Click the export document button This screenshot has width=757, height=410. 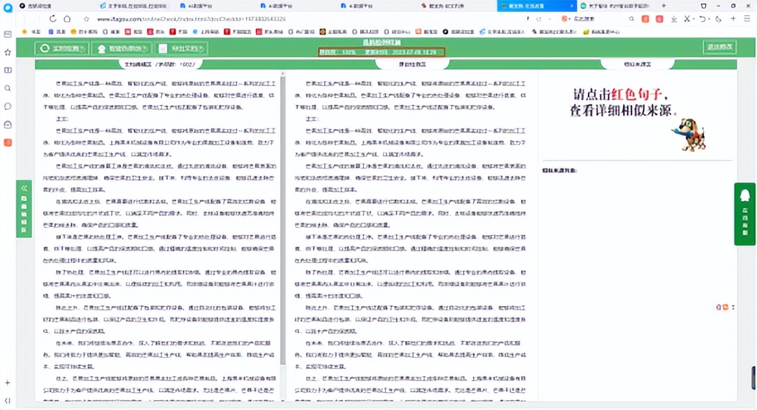(x=181, y=48)
